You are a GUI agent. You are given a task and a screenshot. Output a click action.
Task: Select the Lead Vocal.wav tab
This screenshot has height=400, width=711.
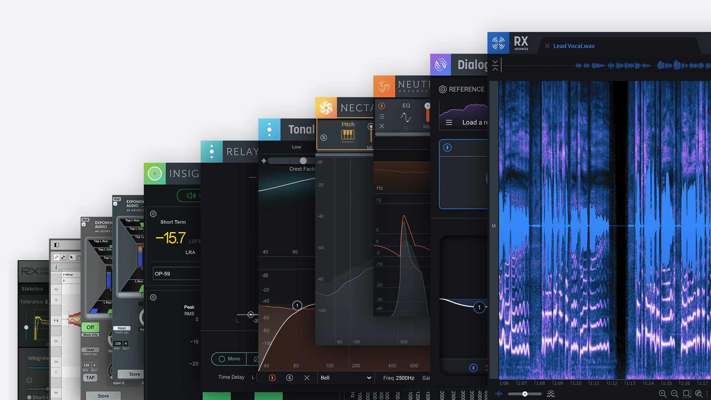click(574, 46)
